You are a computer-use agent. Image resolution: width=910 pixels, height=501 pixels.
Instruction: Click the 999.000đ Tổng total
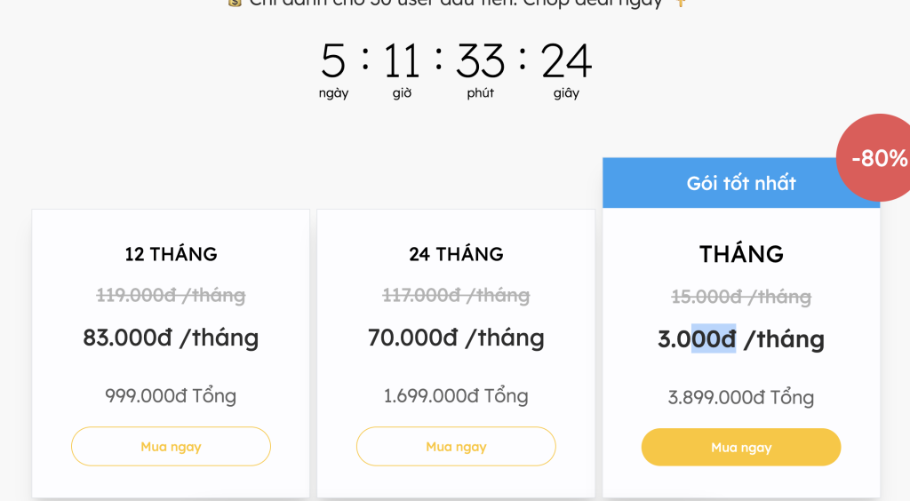[x=171, y=395]
